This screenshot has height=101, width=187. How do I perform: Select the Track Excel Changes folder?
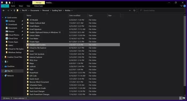coord(37,91)
